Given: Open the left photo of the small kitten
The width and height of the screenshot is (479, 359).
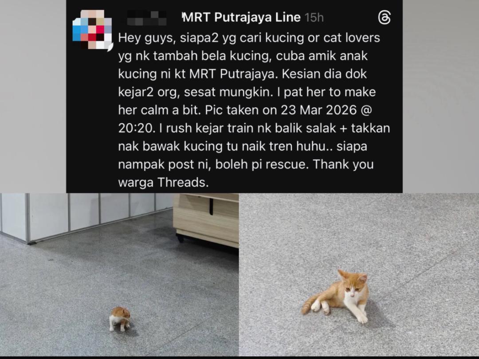Looking at the screenshot, I should click(119, 274).
